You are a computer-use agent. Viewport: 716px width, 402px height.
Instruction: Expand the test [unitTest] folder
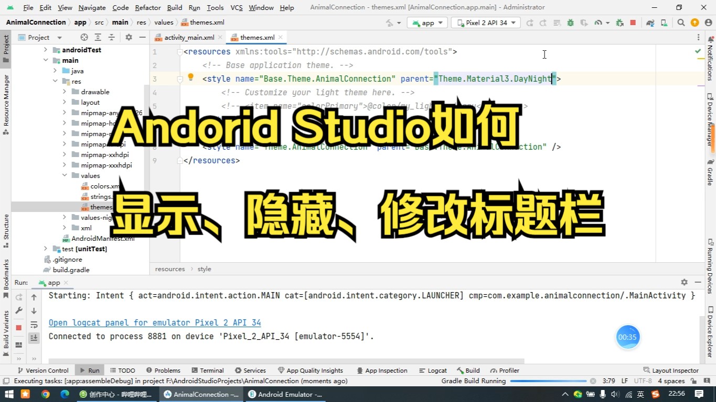[46, 249]
